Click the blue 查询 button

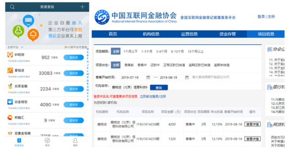coord(159,88)
